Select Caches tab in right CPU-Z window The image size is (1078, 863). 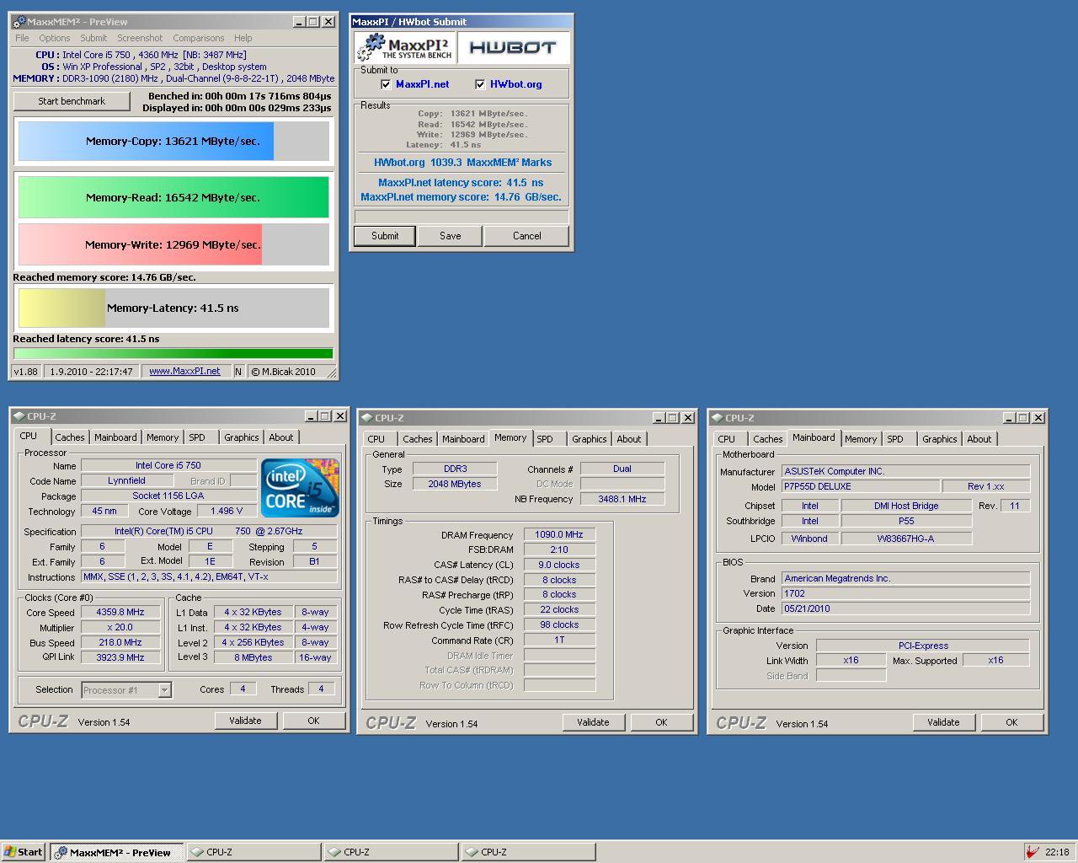768,439
